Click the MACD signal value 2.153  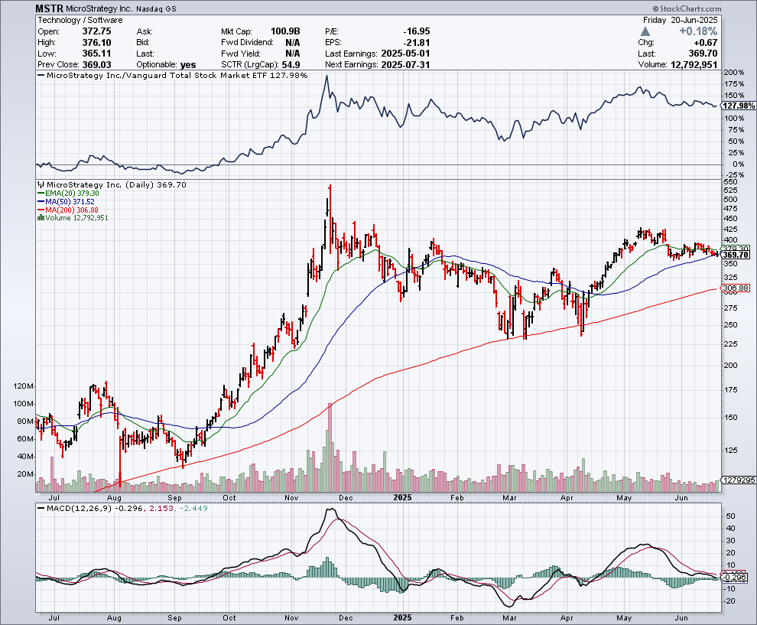click(162, 508)
